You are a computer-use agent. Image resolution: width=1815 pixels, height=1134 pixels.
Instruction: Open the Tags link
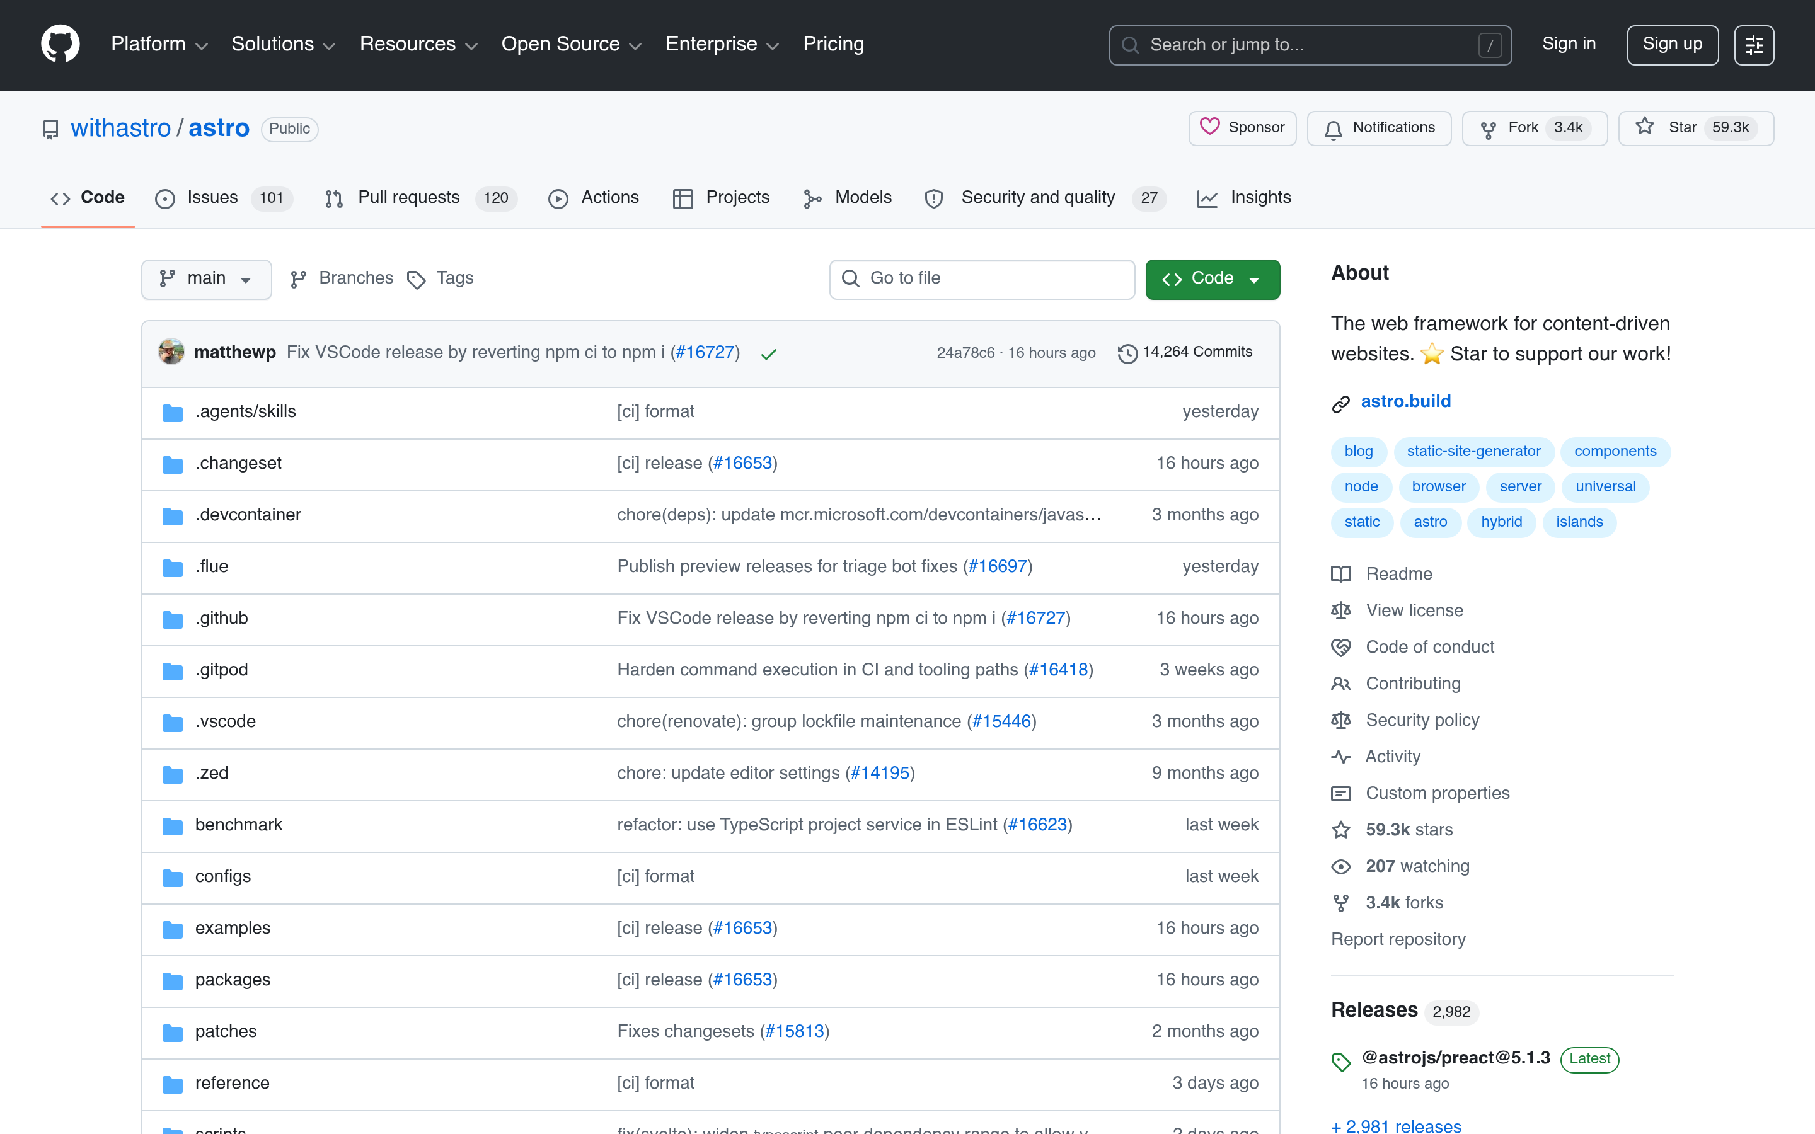[441, 278]
